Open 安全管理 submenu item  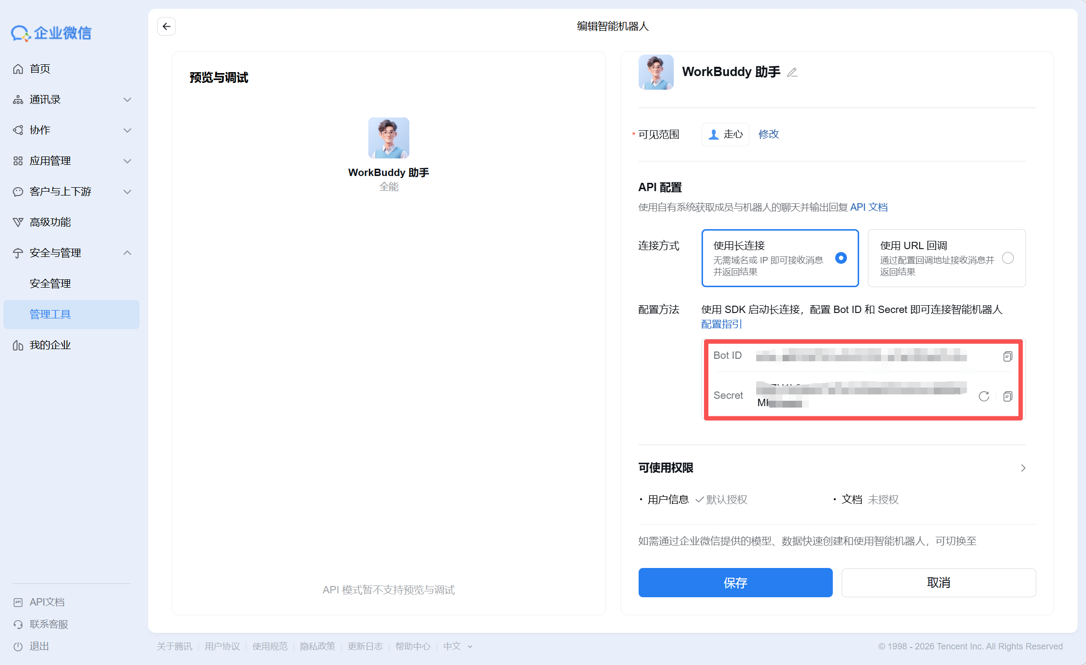coord(50,284)
